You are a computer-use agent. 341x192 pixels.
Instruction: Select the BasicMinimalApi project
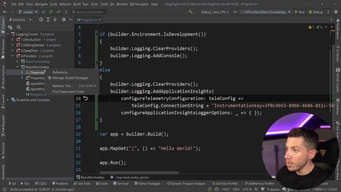click(37, 67)
